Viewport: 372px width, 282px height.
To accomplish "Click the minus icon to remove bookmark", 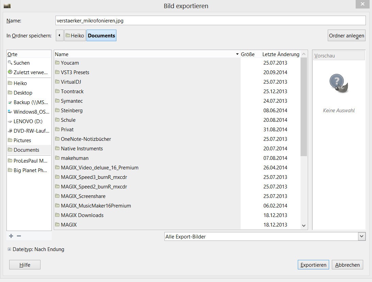I will tap(19, 236).
